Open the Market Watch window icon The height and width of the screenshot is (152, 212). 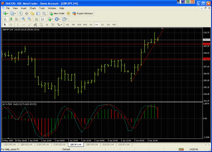tap(21, 14)
